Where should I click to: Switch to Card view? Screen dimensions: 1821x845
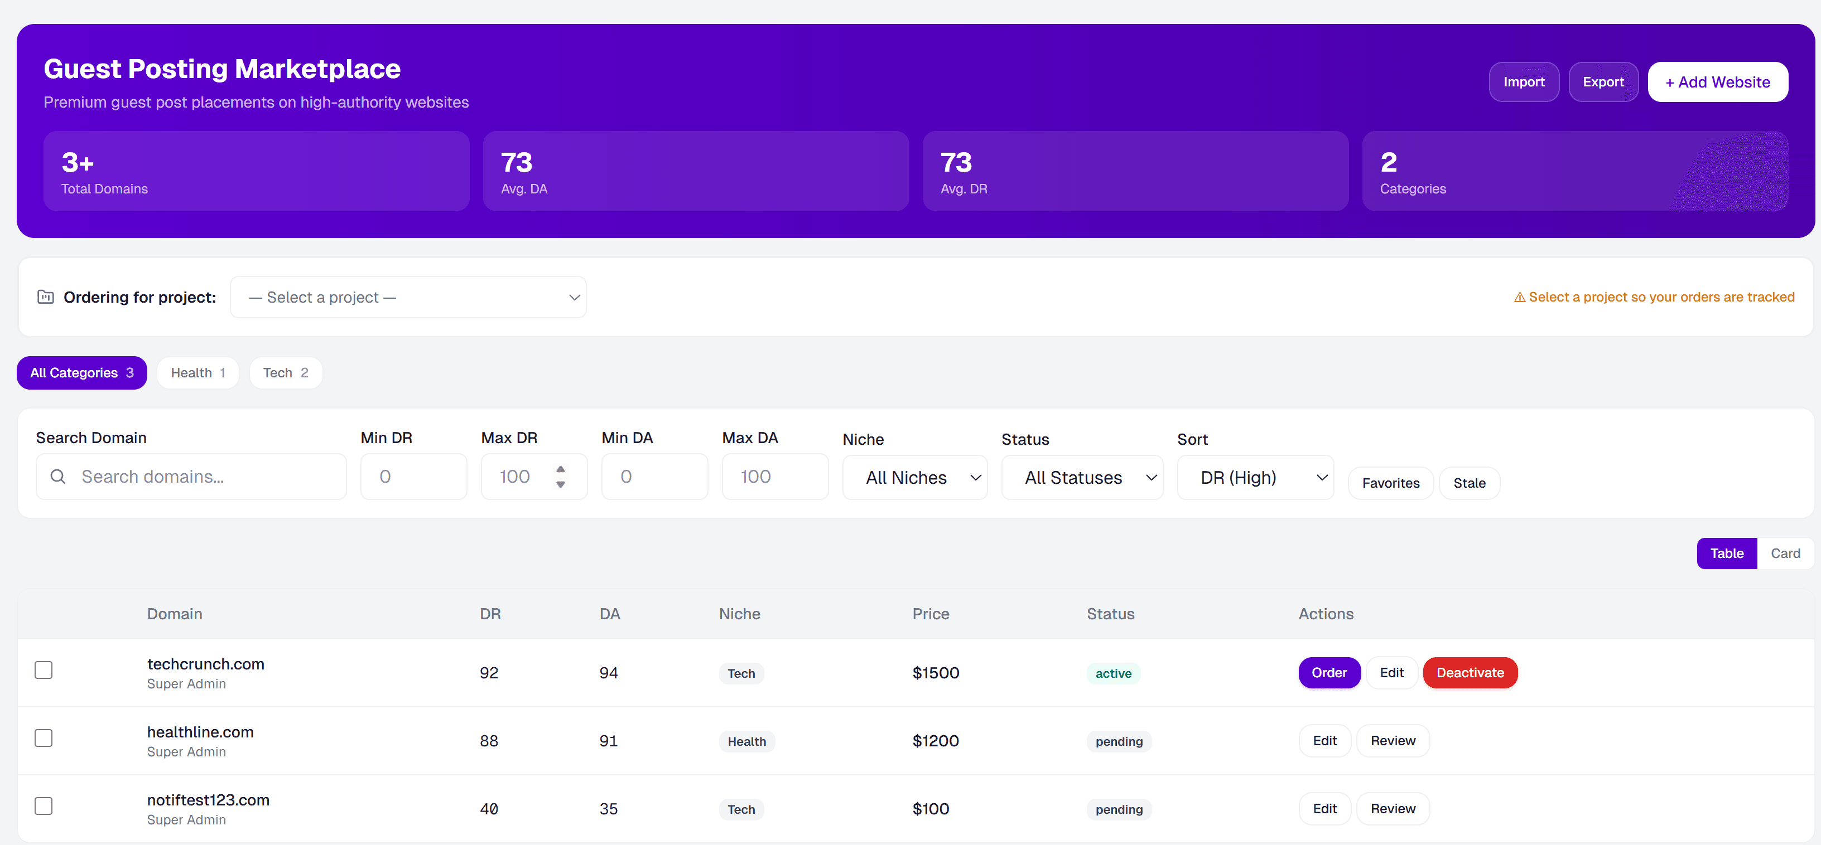point(1785,553)
